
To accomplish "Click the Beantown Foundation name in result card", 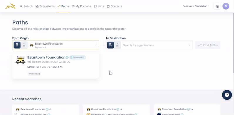I will (46, 57).
